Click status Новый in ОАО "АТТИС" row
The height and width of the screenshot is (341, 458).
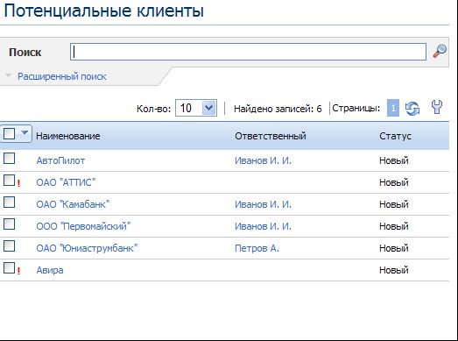tap(393, 182)
